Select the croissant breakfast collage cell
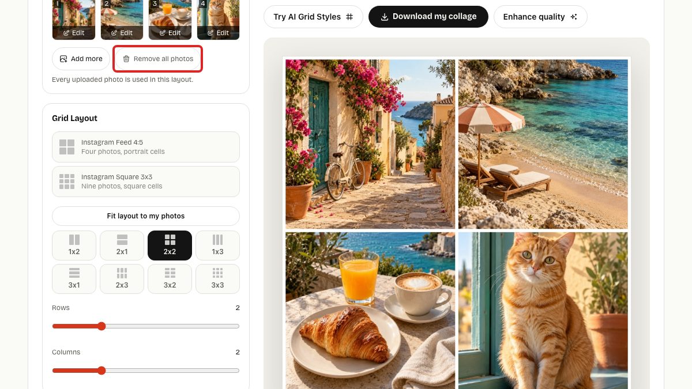Viewport: 692px width, 389px height. 370,311
